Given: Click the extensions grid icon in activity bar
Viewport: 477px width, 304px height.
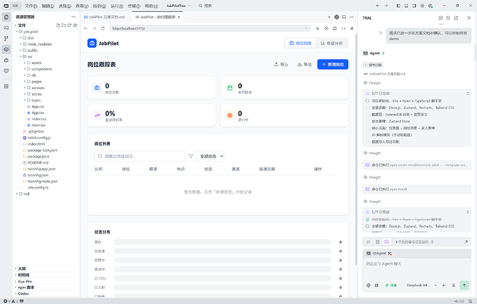Looking at the screenshot, I should (x=6, y=86).
